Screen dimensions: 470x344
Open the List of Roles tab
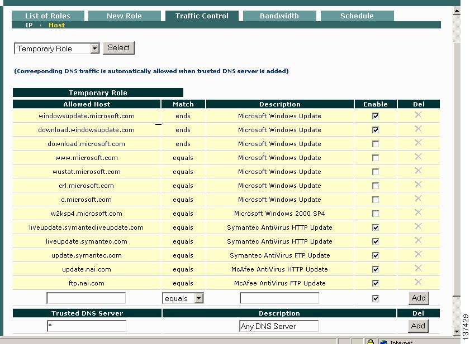[48, 16]
